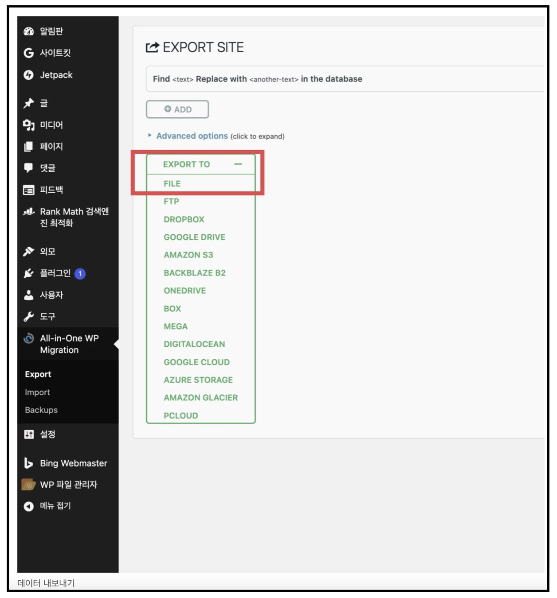Choose DIGITALOCEAN export option
Viewport: 557px width, 598px height.
click(x=194, y=344)
